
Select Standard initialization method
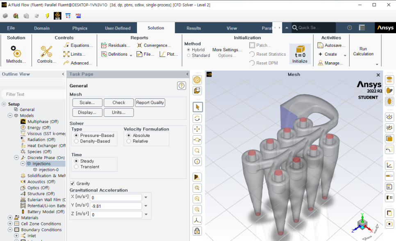[189, 56]
